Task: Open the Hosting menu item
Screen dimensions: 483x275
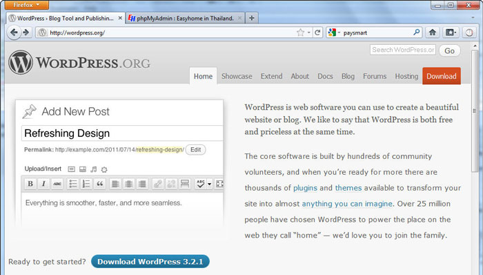Action: coord(406,76)
